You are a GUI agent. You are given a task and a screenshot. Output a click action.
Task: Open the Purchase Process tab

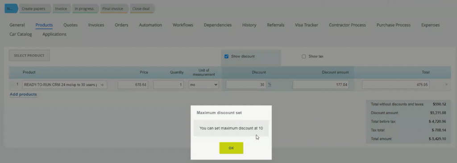394,25
